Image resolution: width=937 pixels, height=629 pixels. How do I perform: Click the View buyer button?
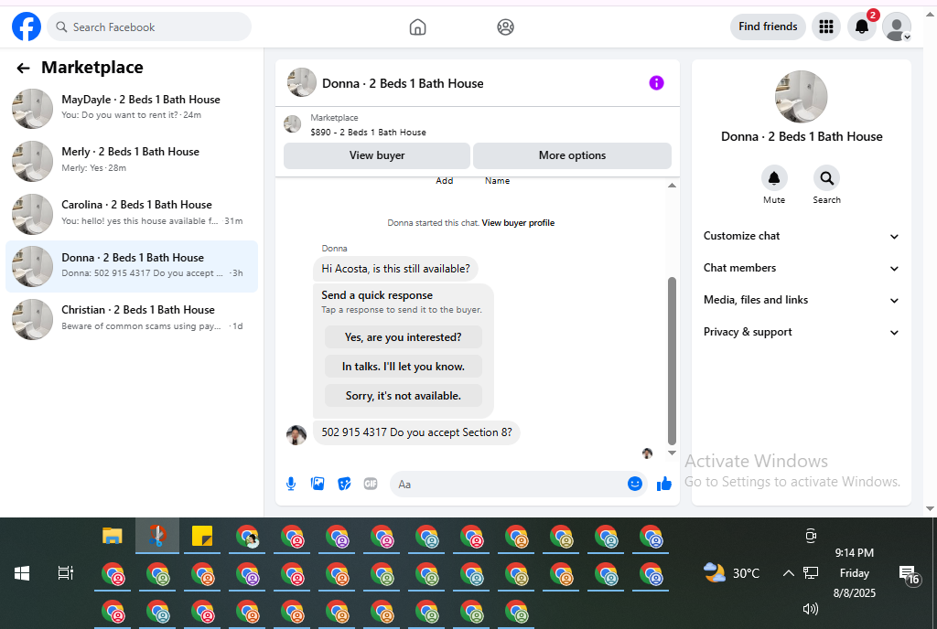coord(376,155)
